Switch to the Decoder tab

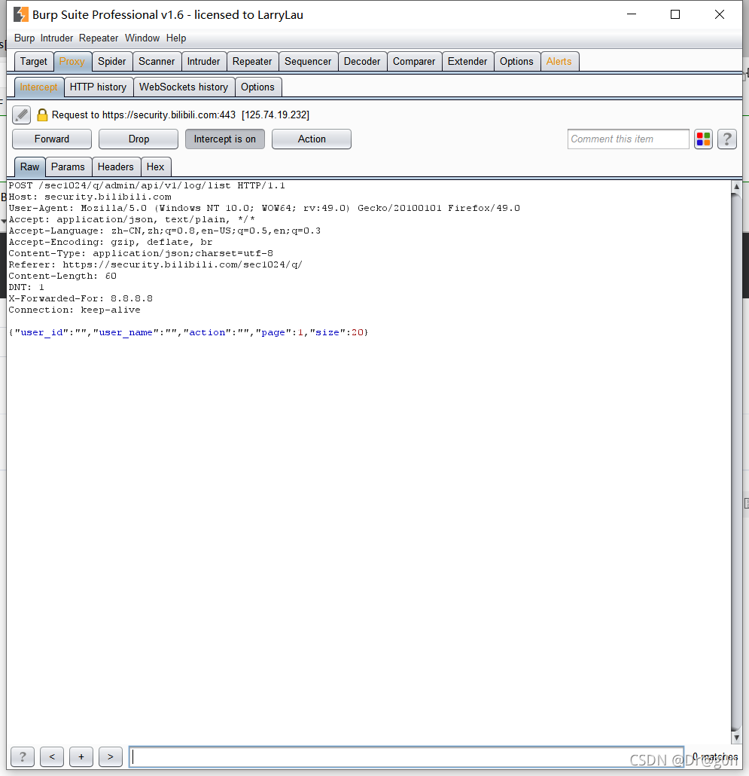click(362, 61)
